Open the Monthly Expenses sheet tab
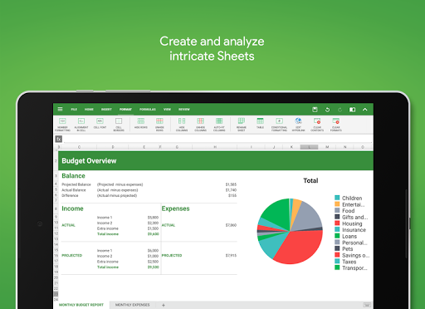 133,305
